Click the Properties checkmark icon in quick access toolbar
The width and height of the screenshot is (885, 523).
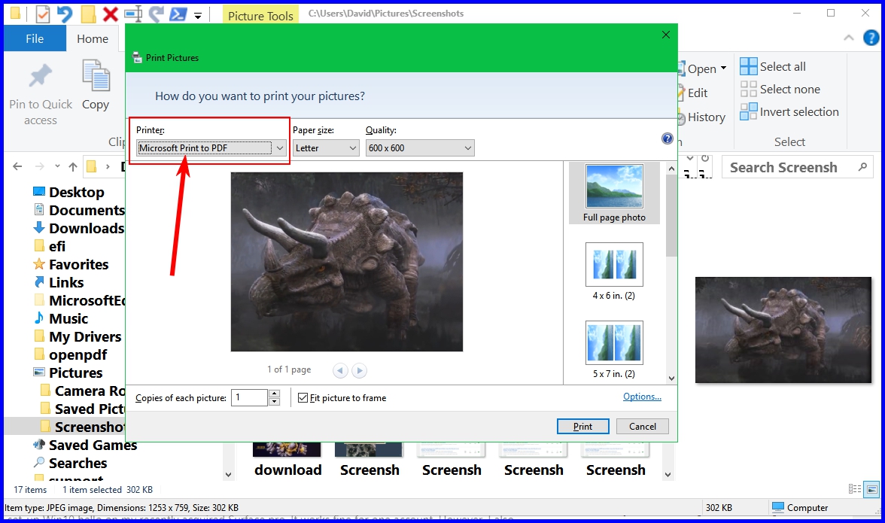[x=42, y=14]
